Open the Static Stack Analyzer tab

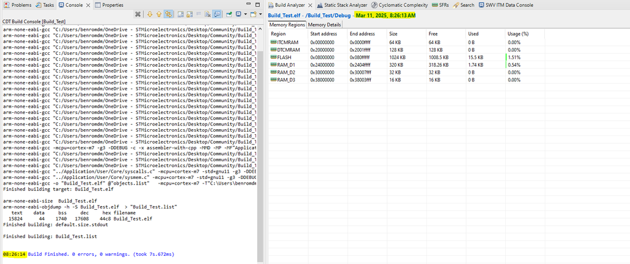click(x=342, y=5)
